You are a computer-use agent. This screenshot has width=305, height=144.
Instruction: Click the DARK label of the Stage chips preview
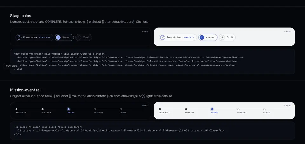(x=145, y=31)
